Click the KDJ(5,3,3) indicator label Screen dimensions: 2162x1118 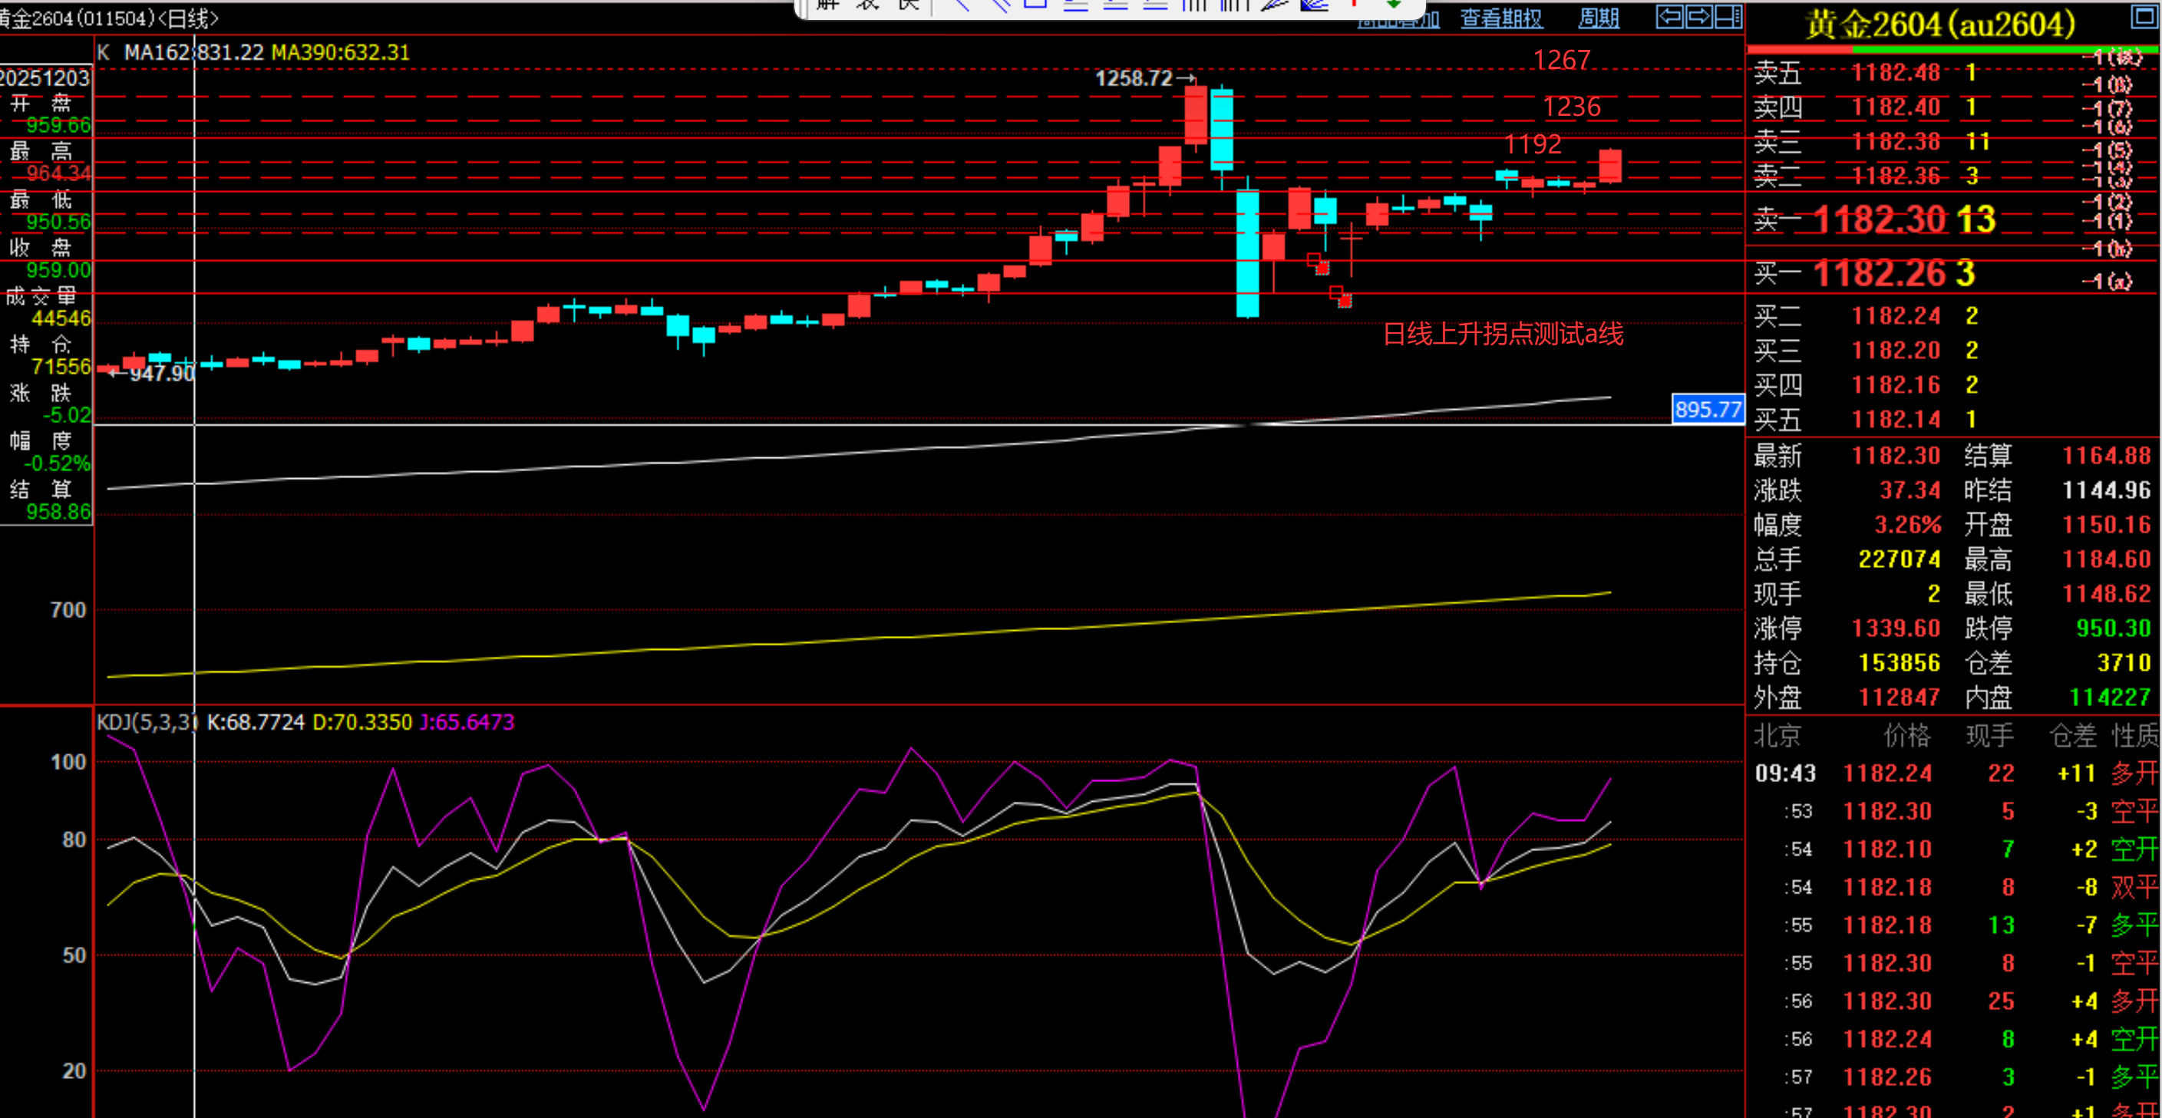[x=146, y=722]
